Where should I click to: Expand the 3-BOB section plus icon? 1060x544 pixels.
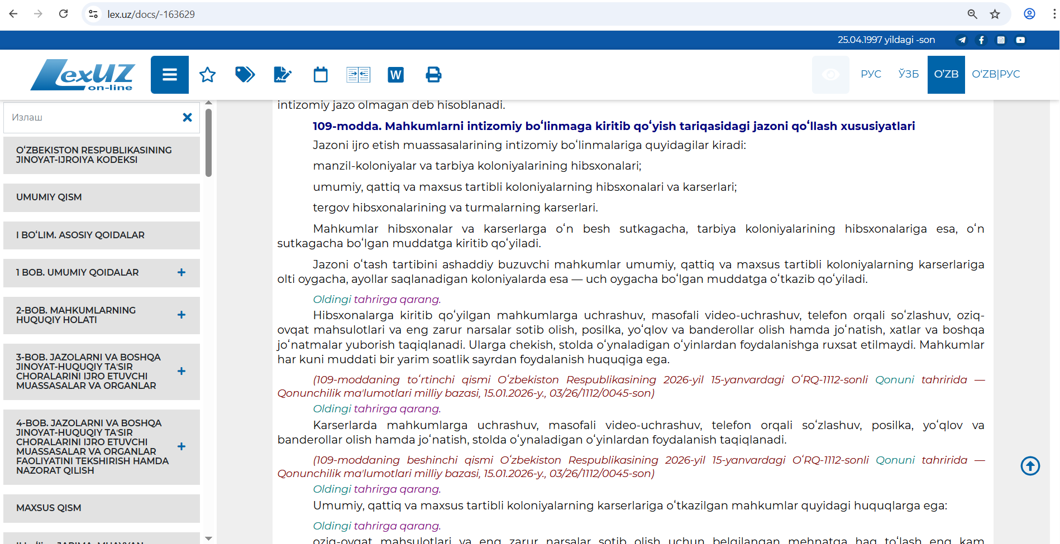[x=182, y=372]
